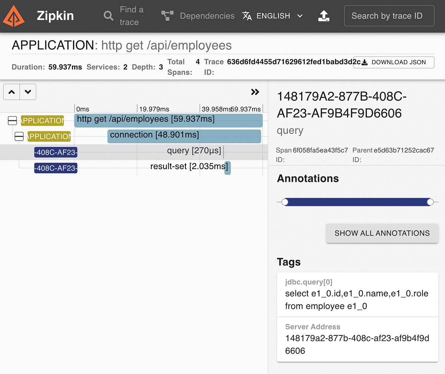Click the double-chevron to expand the detail panel
This screenshot has height=374, width=445.
click(255, 92)
